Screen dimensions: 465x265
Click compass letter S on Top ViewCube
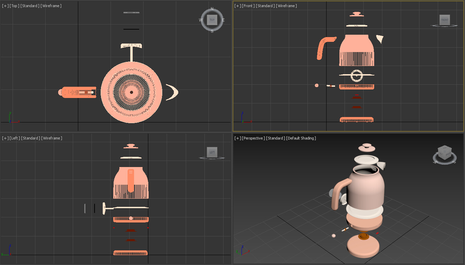click(x=212, y=31)
